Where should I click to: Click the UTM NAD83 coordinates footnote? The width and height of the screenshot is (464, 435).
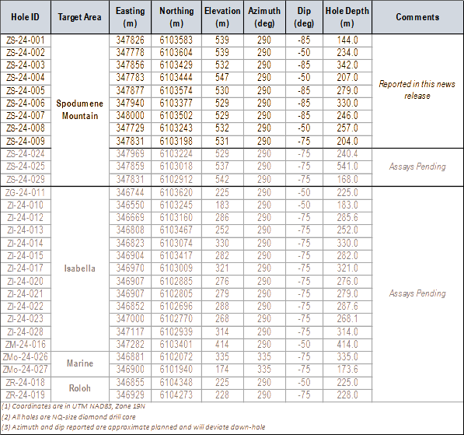click(73, 406)
